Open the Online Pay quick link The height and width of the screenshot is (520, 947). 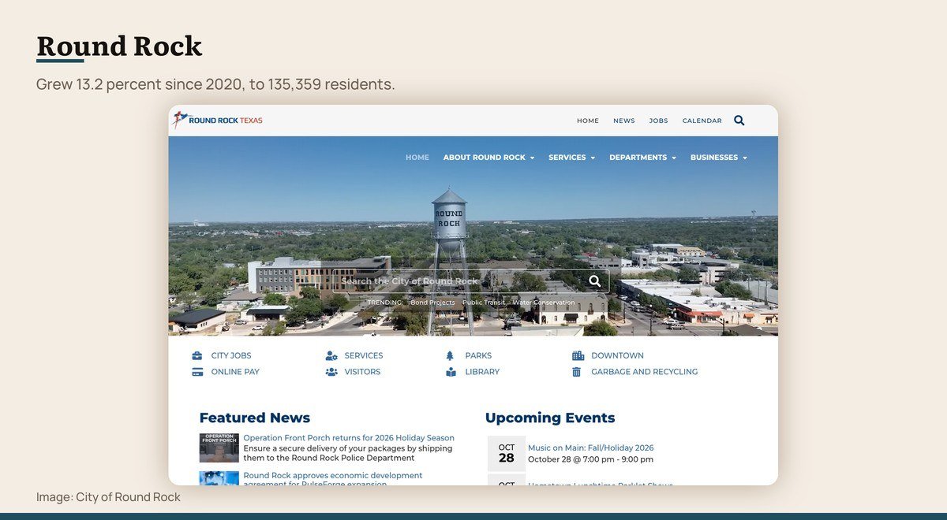pos(235,372)
